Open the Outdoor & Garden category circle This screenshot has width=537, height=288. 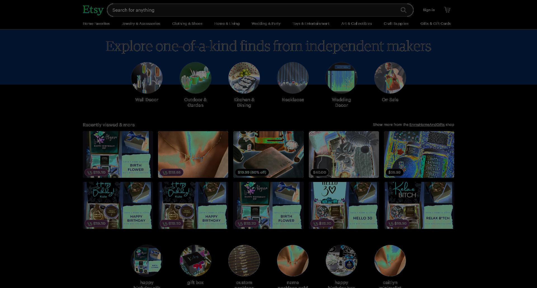pos(196,78)
